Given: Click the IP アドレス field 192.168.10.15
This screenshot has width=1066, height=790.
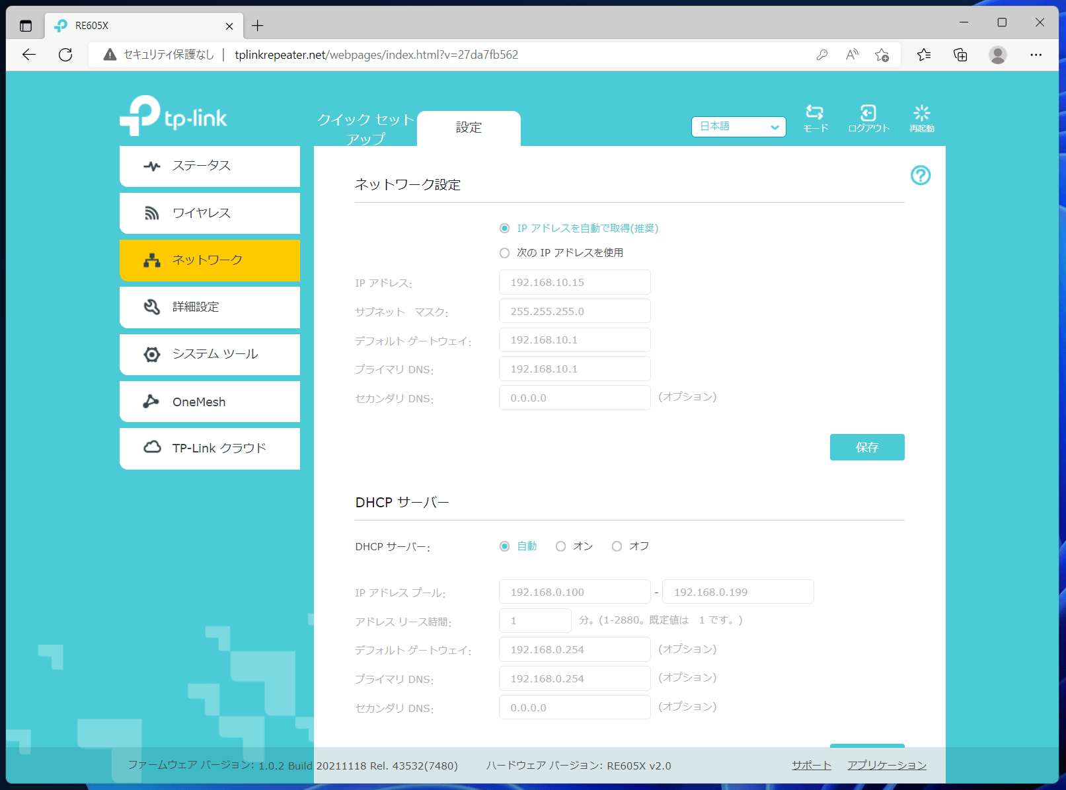Looking at the screenshot, I should pyautogui.click(x=575, y=282).
